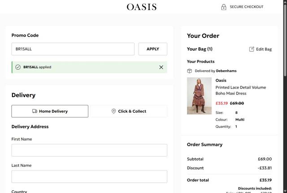Click the location pin icon
287x193 pixels.
[x=113, y=111]
